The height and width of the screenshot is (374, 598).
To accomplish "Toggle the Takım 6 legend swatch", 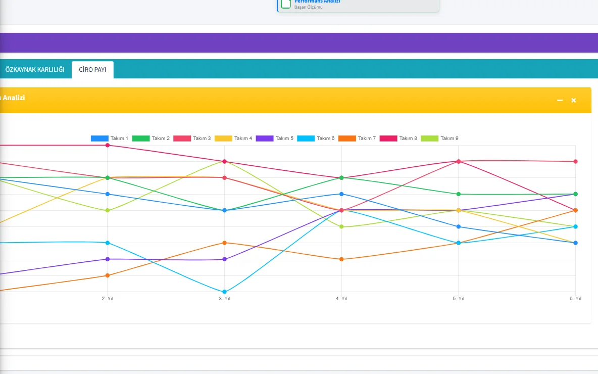I will tap(306, 138).
